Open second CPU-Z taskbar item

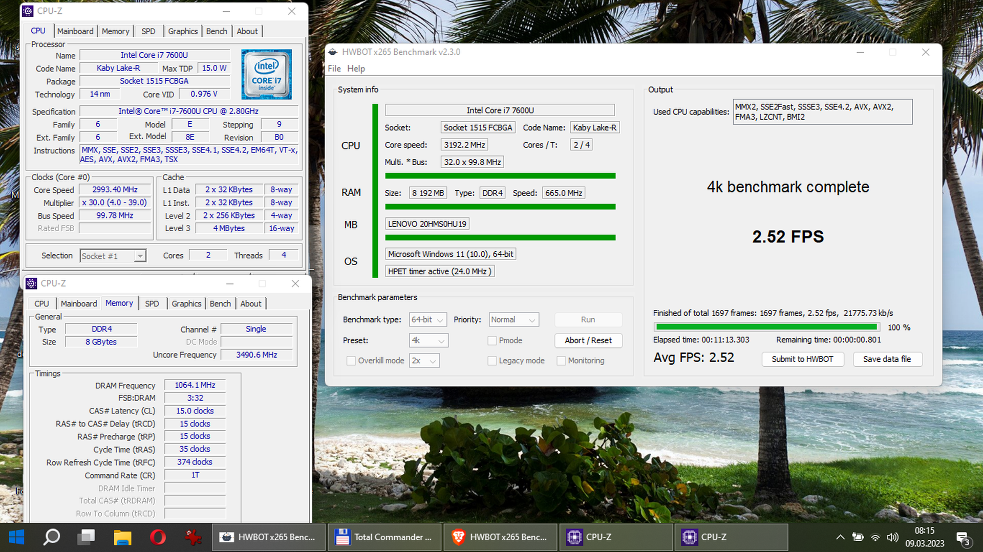[731, 537]
